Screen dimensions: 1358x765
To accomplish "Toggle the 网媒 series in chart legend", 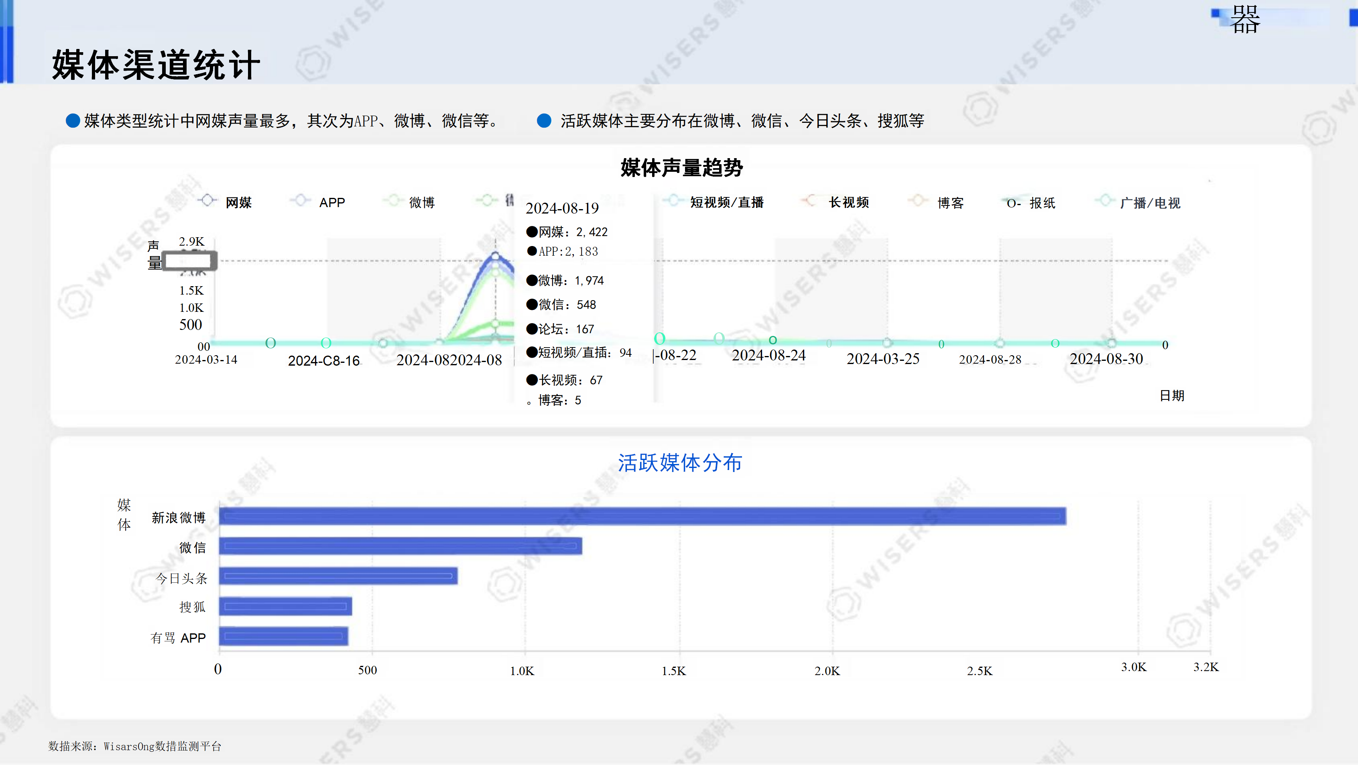I will 225,202.
